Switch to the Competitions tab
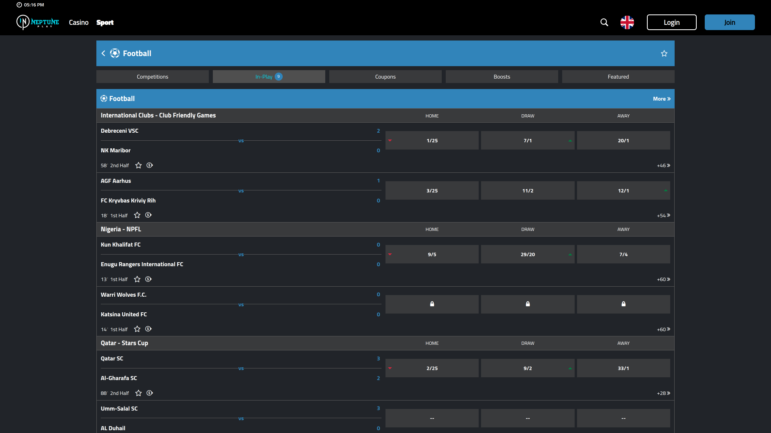Screen dimensions: 771x433 153,77
